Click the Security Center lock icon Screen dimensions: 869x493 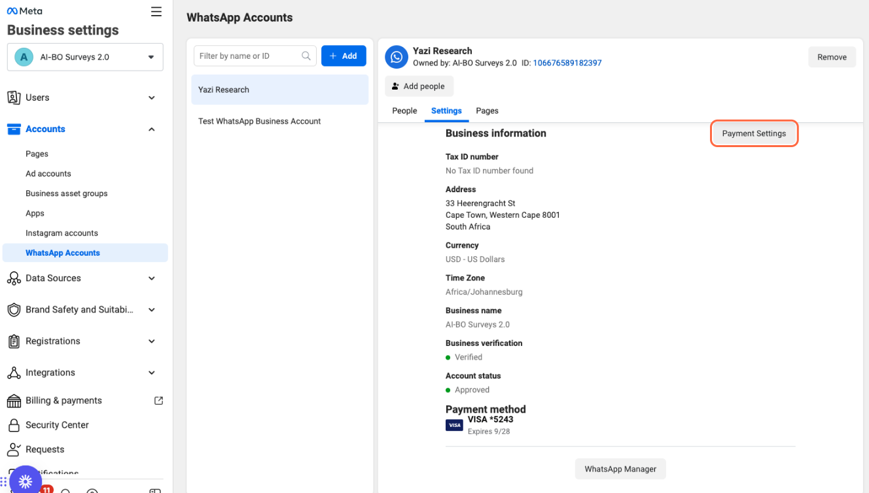(x=14, y=425)
